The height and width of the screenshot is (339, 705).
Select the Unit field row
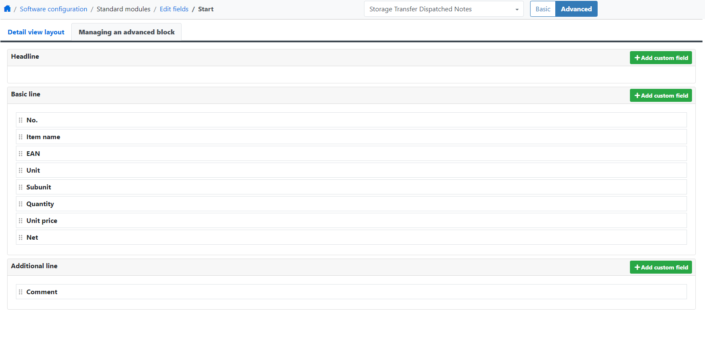(x=351, y=170)
